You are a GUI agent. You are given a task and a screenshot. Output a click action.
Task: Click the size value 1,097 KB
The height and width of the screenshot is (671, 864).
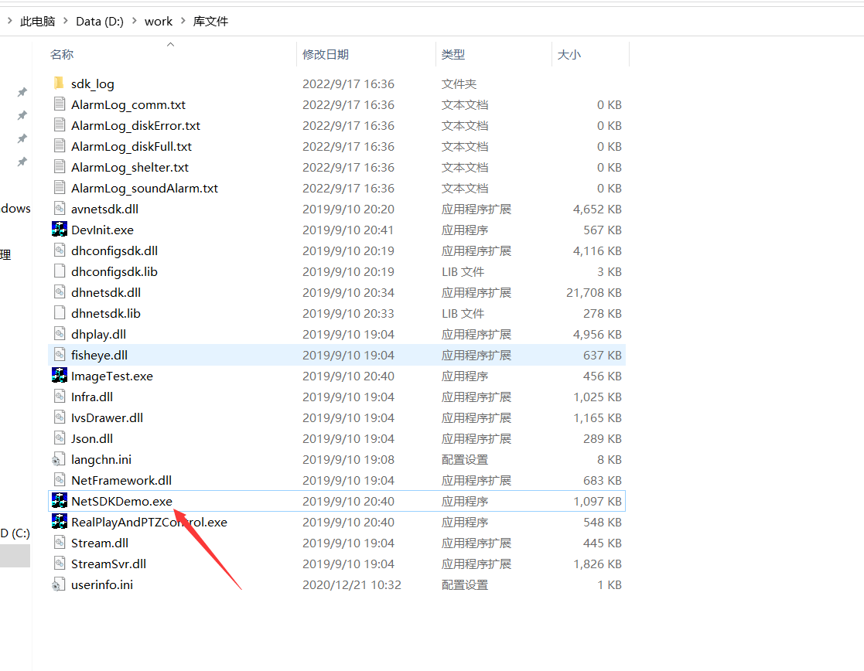(597, 501)
